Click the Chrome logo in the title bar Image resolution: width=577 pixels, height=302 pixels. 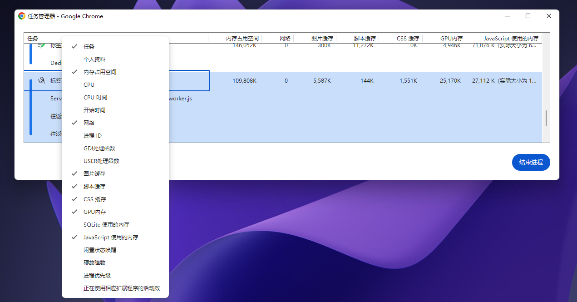21,16
